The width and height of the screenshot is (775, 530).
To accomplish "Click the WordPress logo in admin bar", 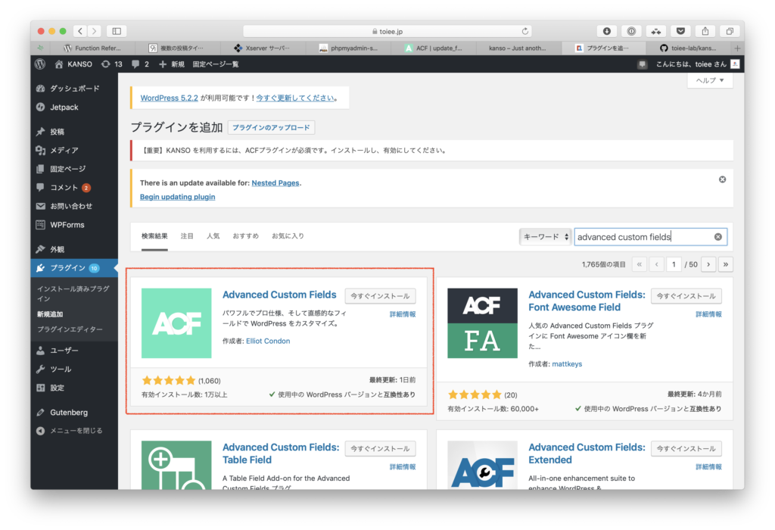I will [40, 64].
